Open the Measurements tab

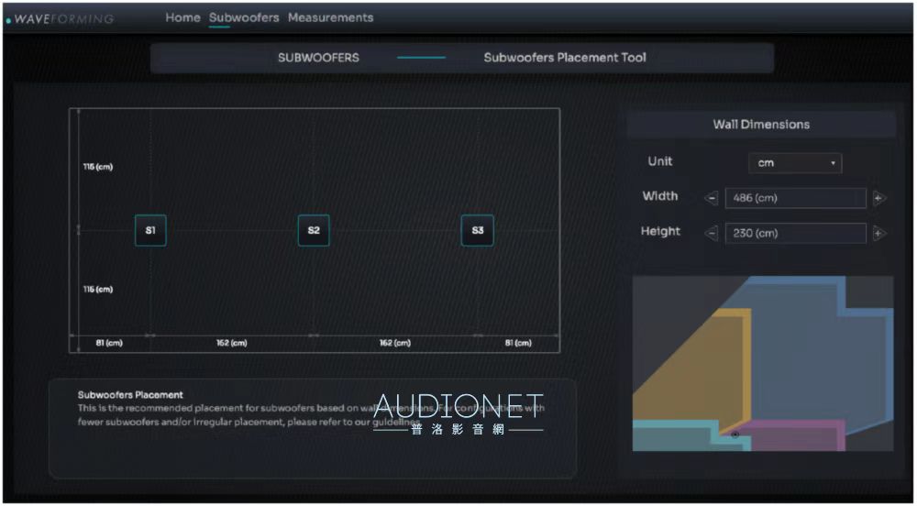tap(330, 17)
